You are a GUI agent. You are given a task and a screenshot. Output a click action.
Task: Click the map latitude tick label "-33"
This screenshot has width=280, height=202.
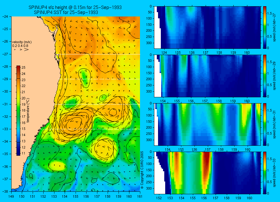tap(5, 129)
